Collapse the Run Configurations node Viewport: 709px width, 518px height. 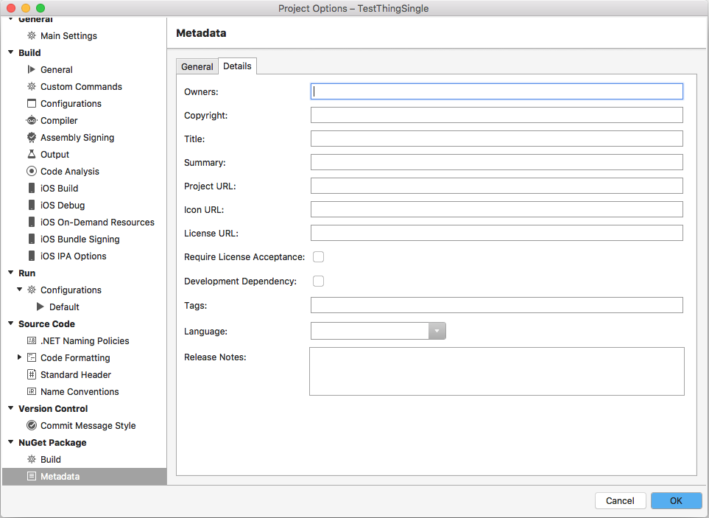pyautogui.click(x=20, y=290)
